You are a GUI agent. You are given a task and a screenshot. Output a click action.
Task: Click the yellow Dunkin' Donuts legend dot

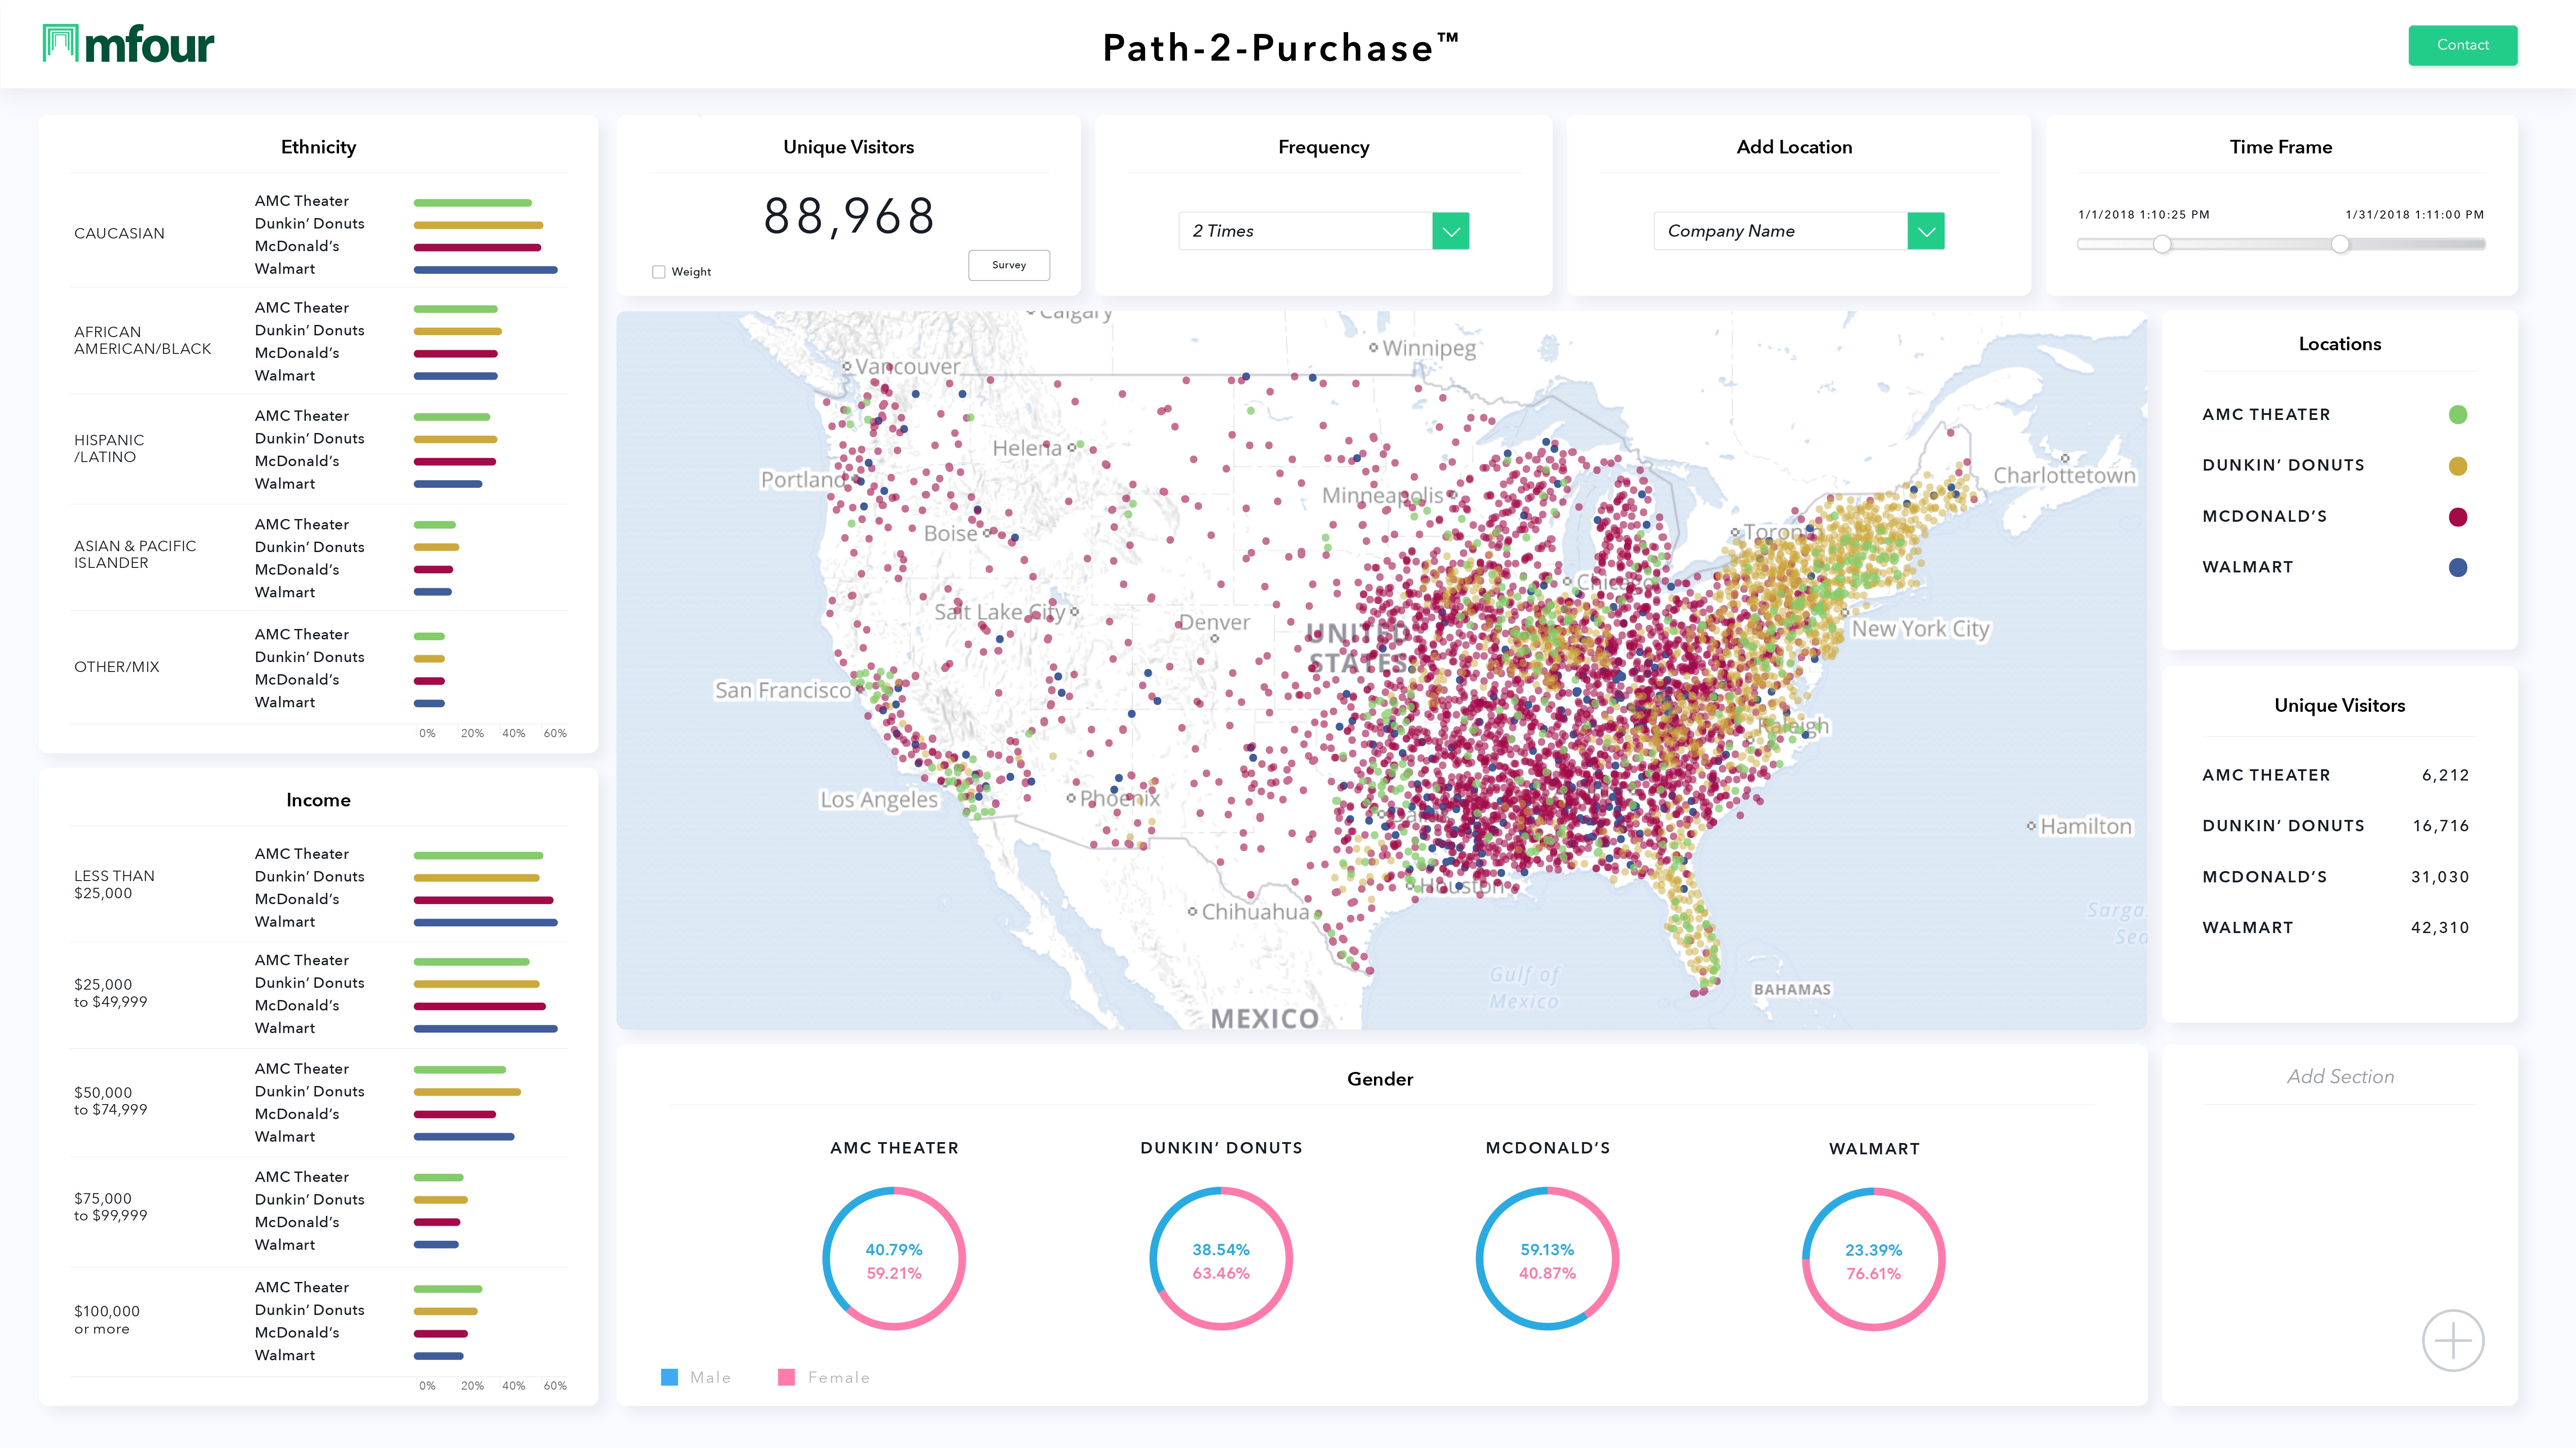(2457, 466)
